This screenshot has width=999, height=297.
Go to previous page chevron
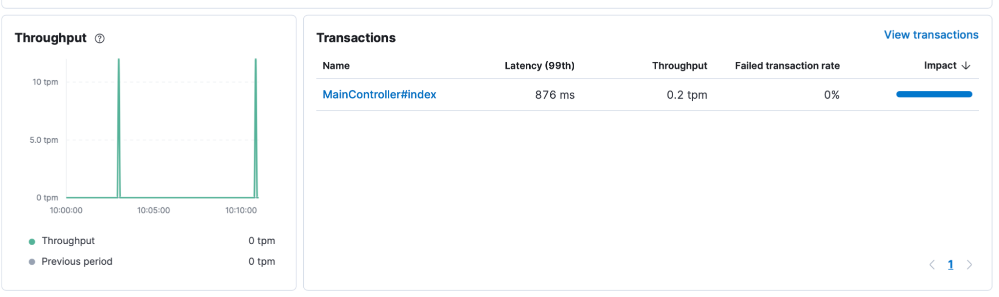click(x=932, y=265)
